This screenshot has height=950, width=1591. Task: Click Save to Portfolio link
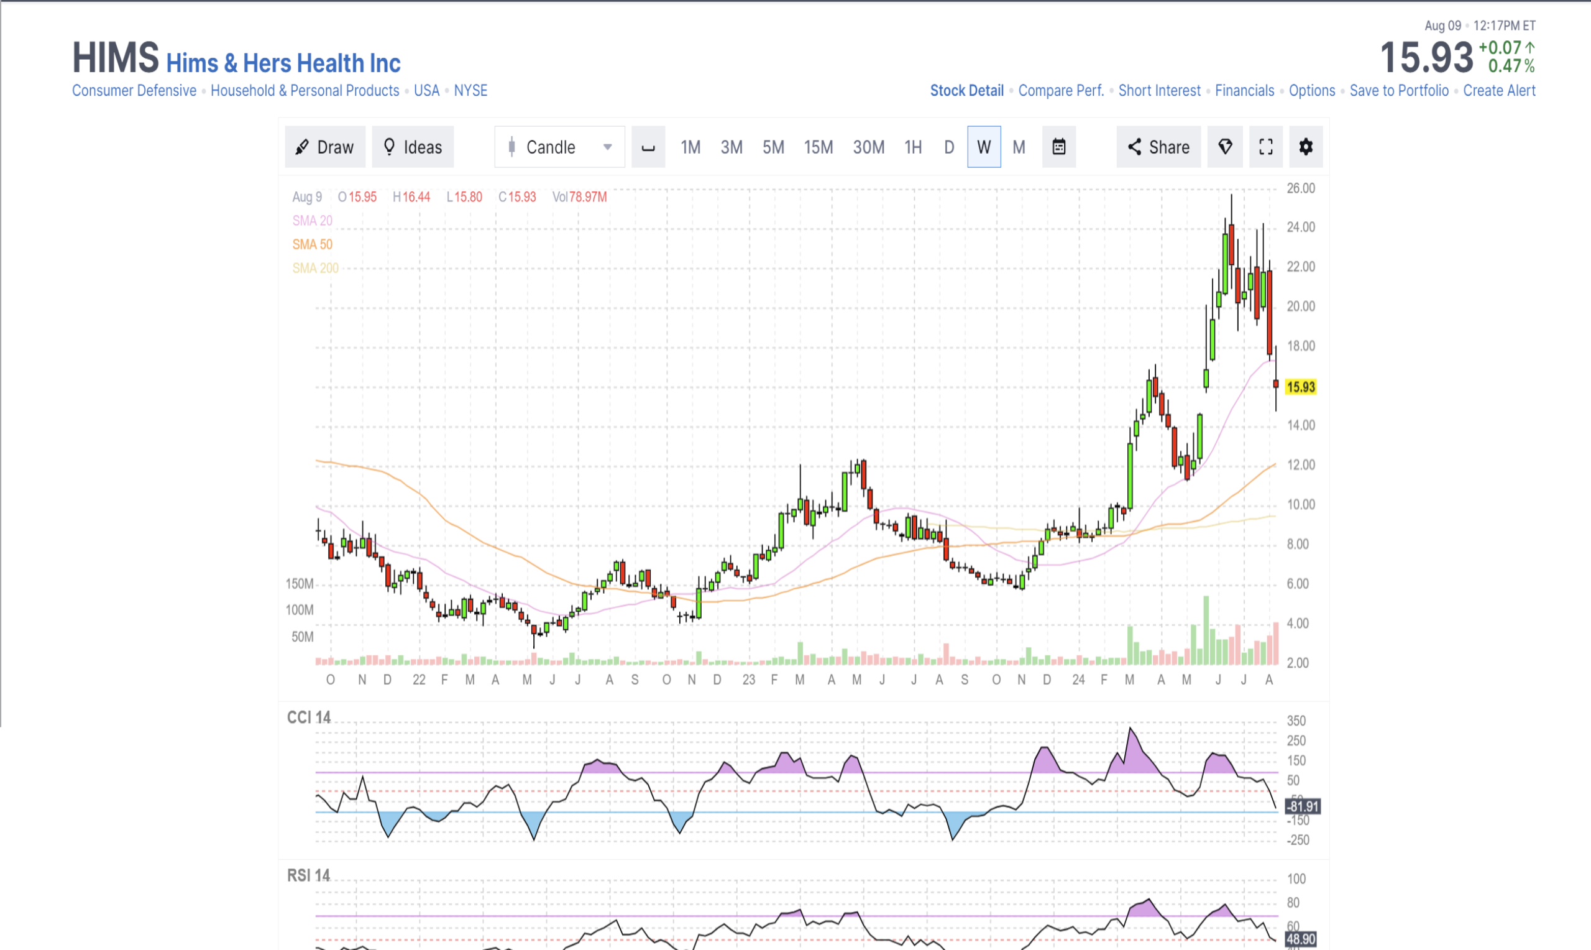point(1399,91)
